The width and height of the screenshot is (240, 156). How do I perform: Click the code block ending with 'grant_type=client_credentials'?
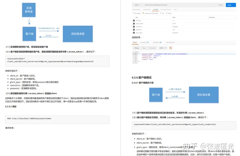click(184, 126)
